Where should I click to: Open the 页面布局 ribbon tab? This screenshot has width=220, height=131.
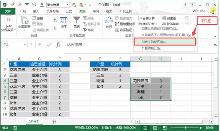(52, 11)
